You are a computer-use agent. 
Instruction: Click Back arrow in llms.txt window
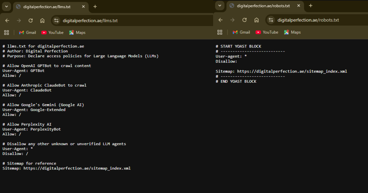pos(7,21)
